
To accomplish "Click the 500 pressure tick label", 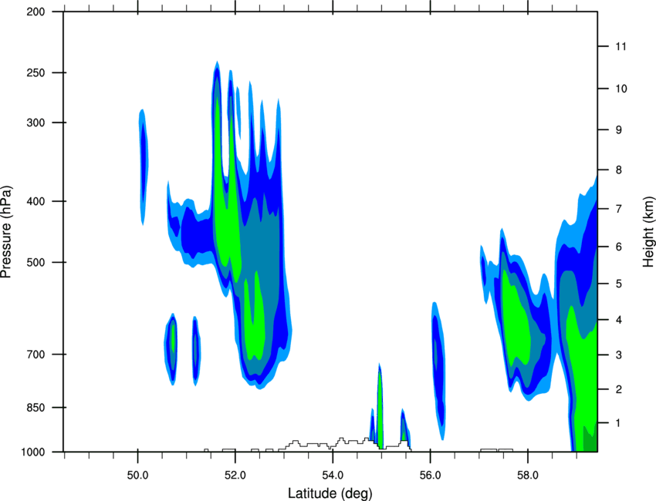I will pos(36,262).
